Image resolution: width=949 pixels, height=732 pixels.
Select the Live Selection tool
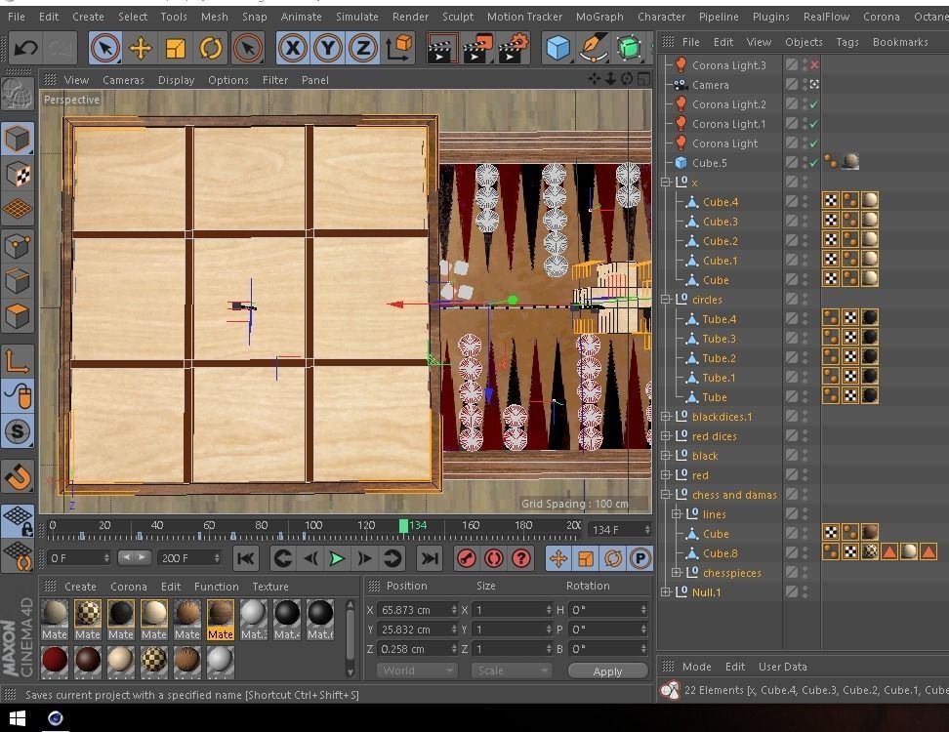105,48
